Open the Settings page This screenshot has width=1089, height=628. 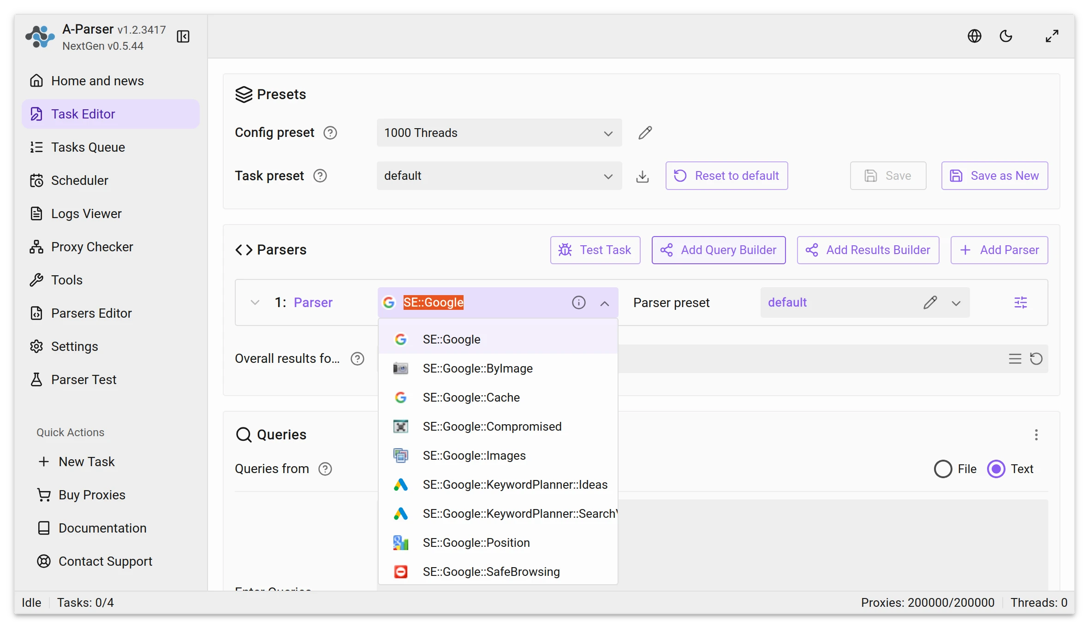point(111,346)
